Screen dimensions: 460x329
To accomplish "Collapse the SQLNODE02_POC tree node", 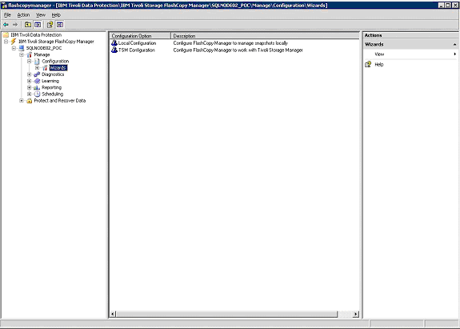I will tap(14, 48).
